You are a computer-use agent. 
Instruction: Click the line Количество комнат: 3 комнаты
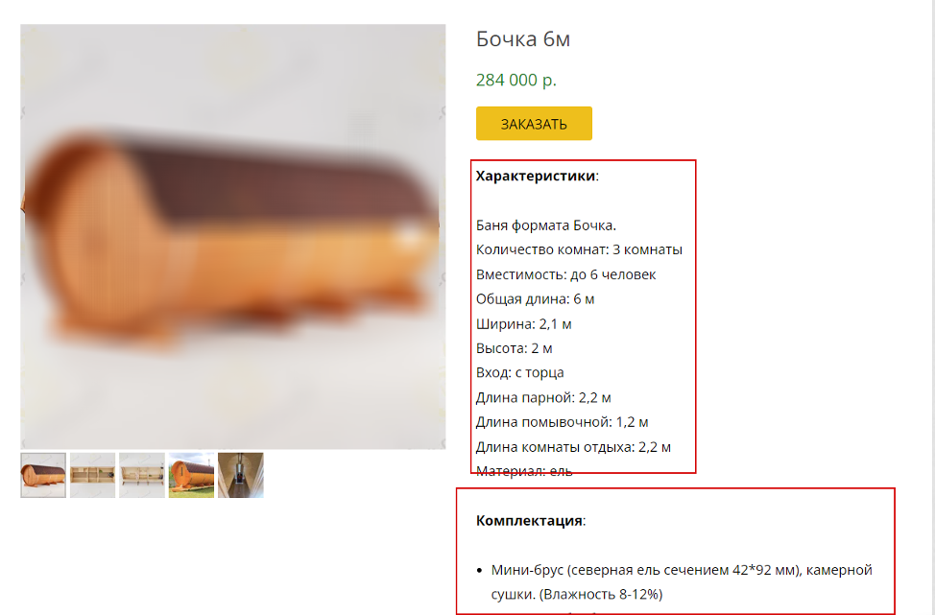pyautogui.click(x=579, y=249)
